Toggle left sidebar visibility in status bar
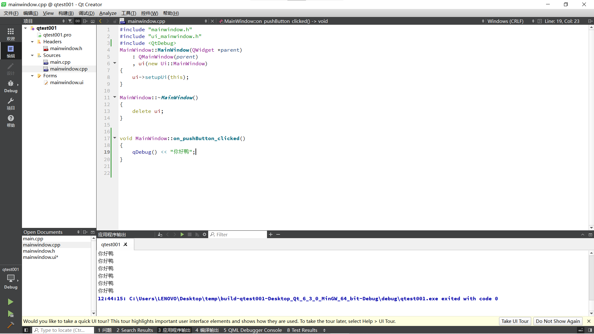 pyautogui.click(x=26, y=330)
